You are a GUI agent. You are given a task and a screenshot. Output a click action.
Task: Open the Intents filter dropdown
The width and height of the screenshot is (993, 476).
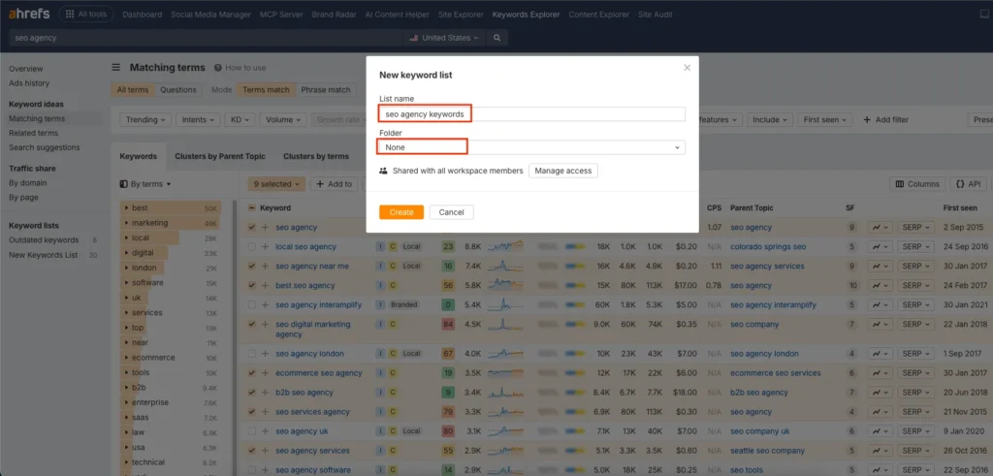point(198,119)
